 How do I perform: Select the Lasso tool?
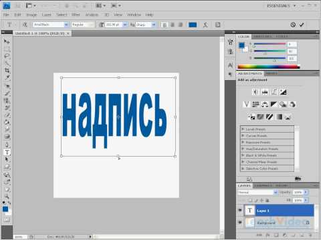click(7, 56)
